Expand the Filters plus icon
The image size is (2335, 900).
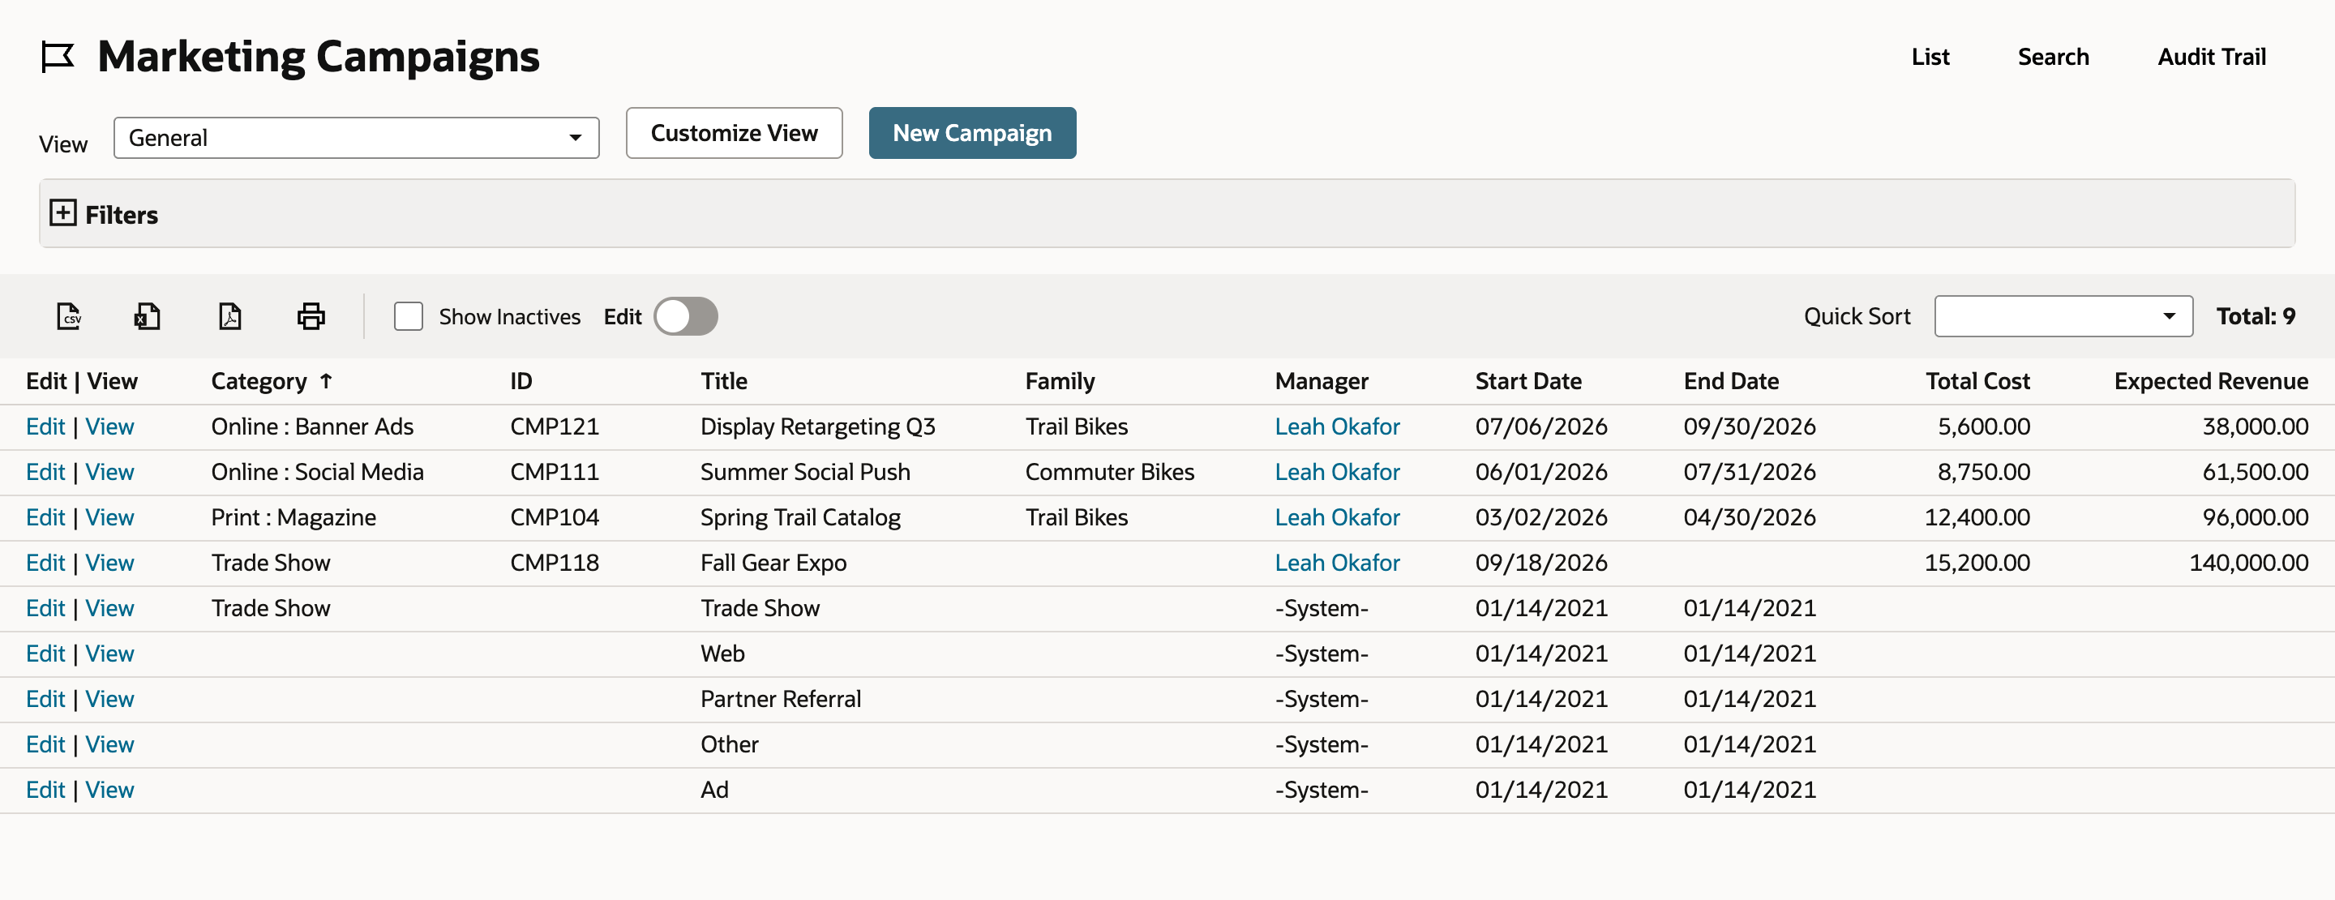62,213
